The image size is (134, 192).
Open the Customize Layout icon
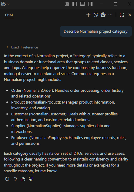67,4
